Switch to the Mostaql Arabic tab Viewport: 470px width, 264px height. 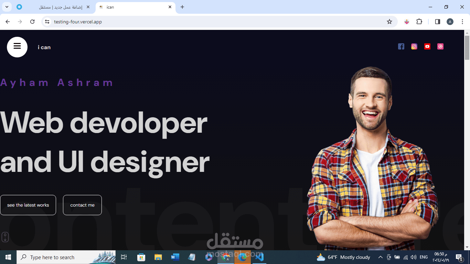click(x=53, y=7)
